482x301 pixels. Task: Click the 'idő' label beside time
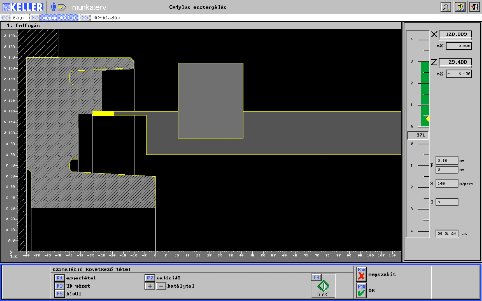464,234
